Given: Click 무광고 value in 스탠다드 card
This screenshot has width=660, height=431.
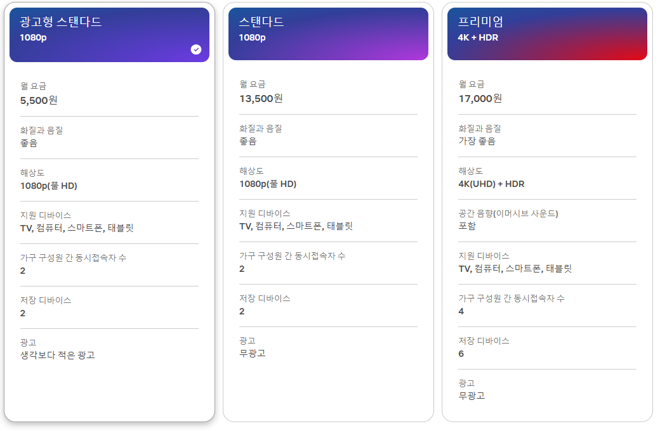Looking at the screenshot, I should point(253,354).
